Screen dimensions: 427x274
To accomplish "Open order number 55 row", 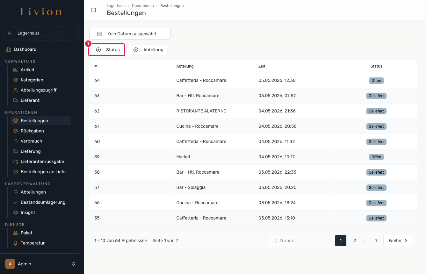I will pos(253,218).
